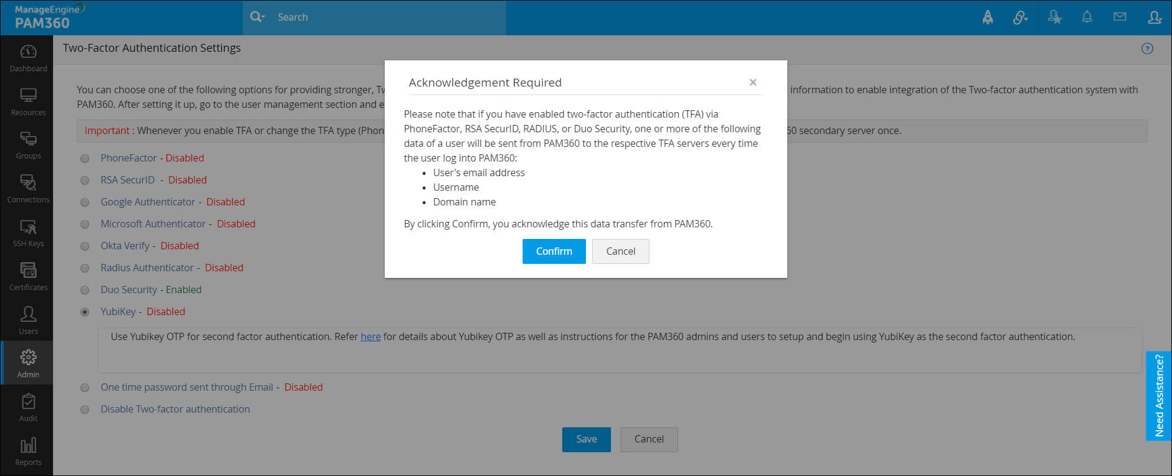This screenshot has width=1172, height=476.
Task: Click the Two-Factor Authentication Settings heading
Action: click(152, 48)
